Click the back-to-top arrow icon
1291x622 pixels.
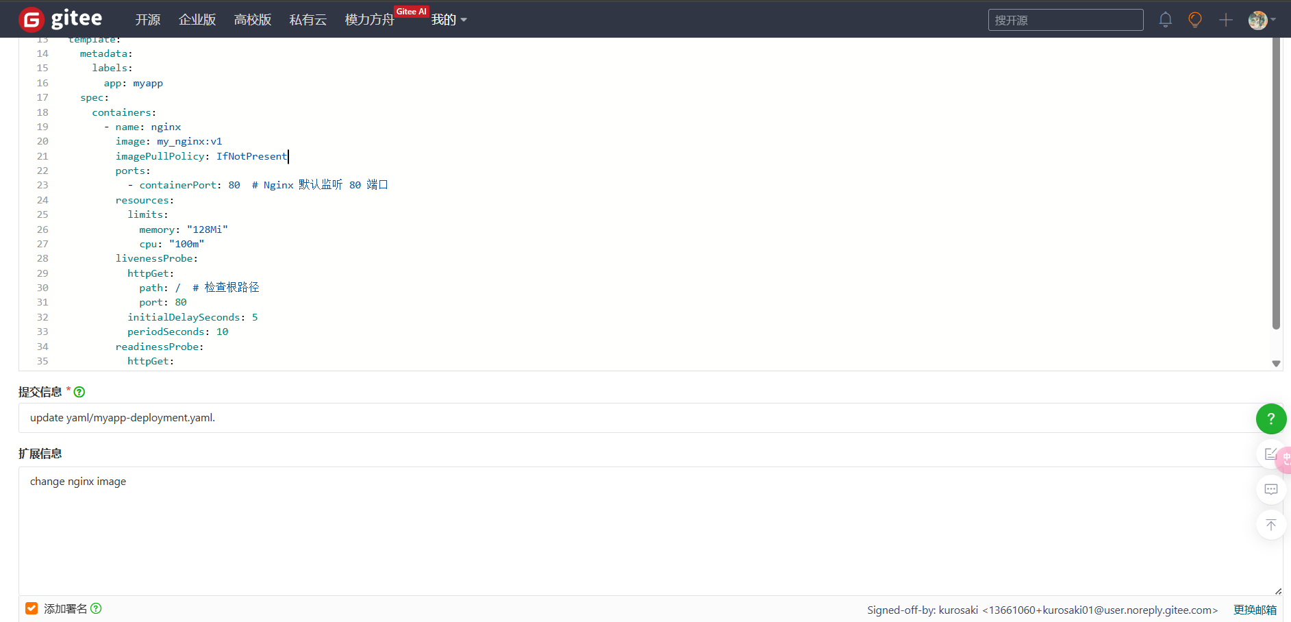pos(1271,525)
